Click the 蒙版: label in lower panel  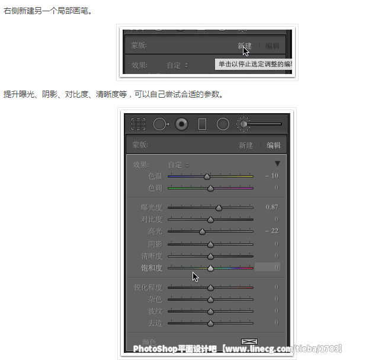[140, 144]
